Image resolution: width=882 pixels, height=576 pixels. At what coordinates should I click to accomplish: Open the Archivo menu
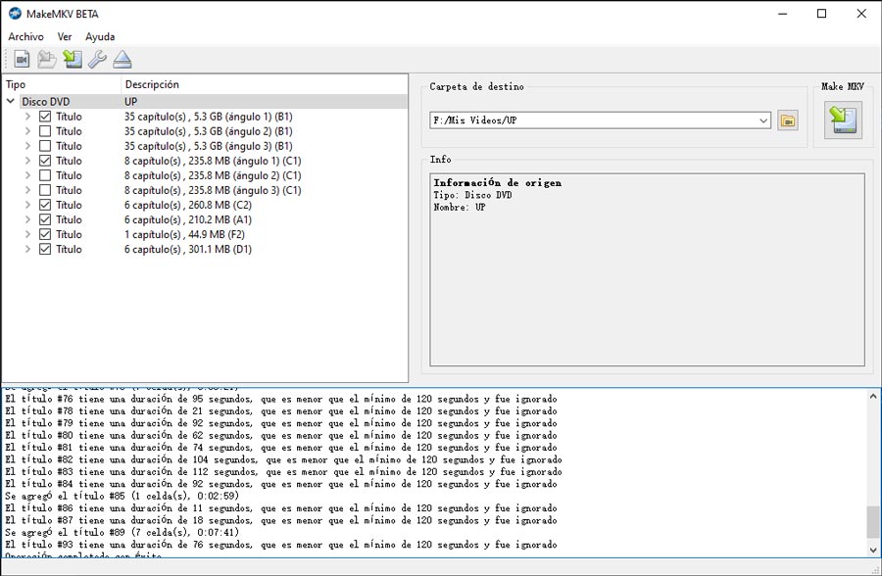tap(25, 36)
